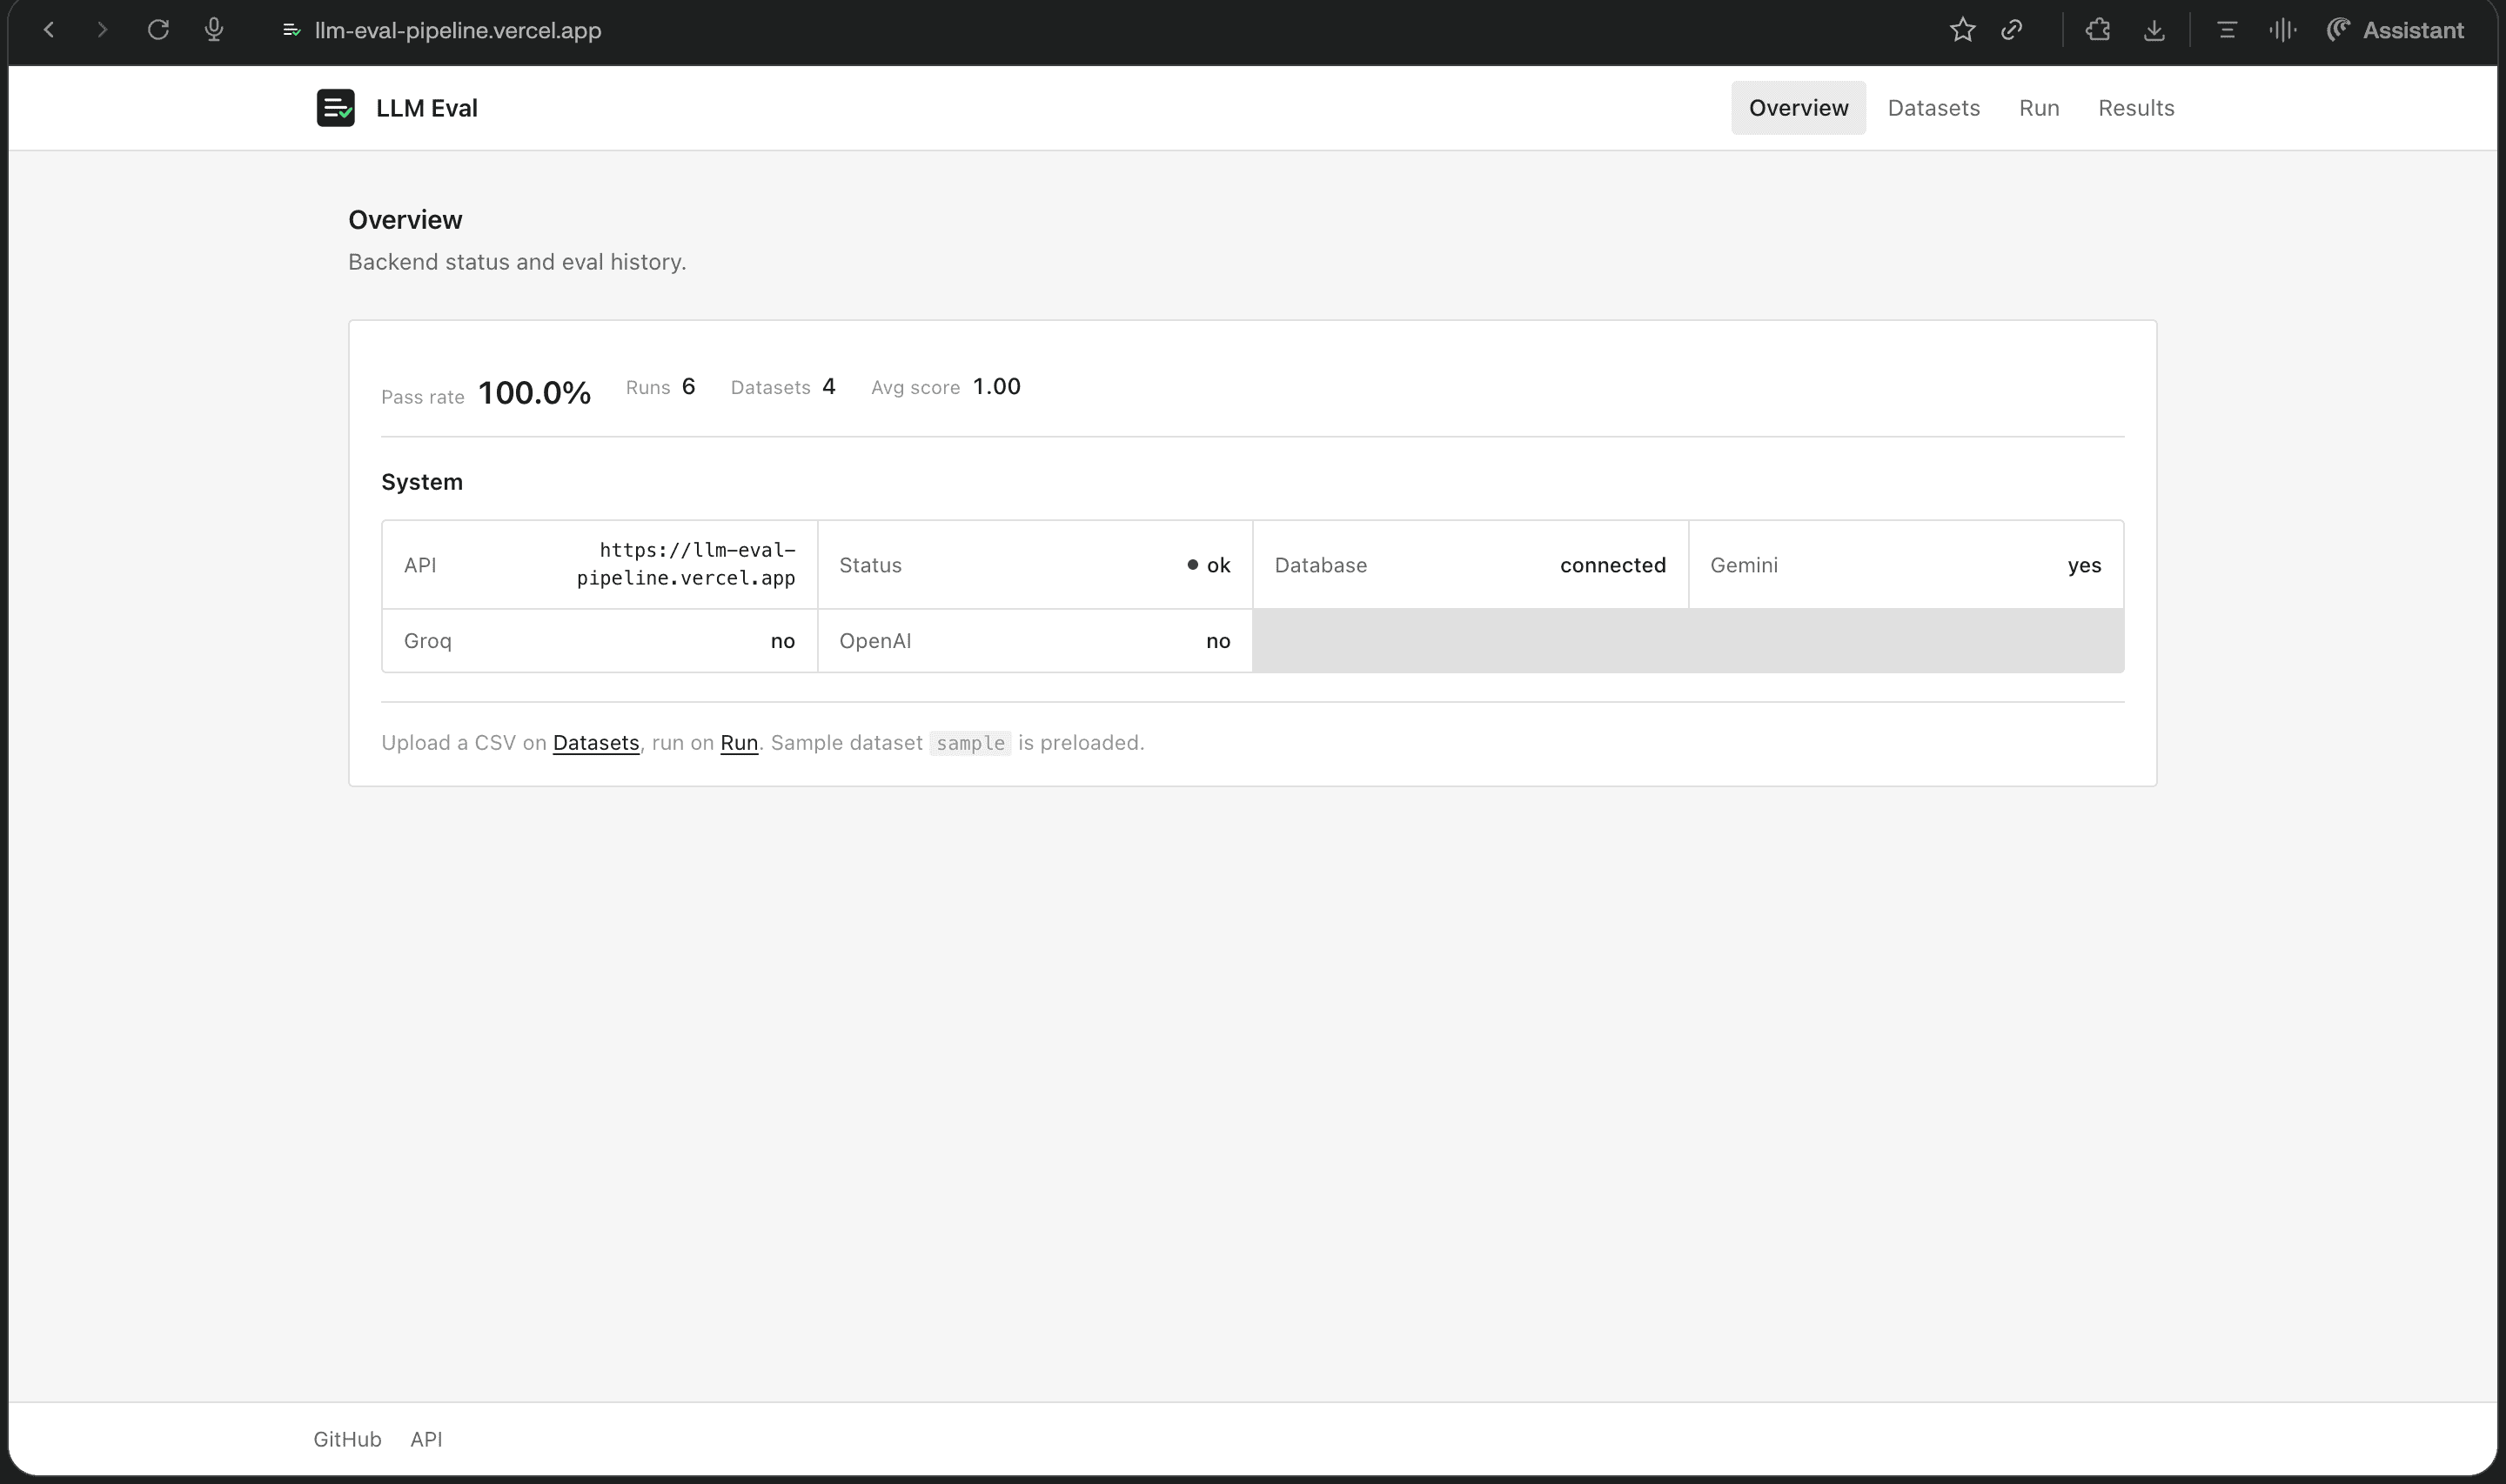Reload the page with refresh icon
Viewport: 2506px width, 1484px height.
coord(158,30)
